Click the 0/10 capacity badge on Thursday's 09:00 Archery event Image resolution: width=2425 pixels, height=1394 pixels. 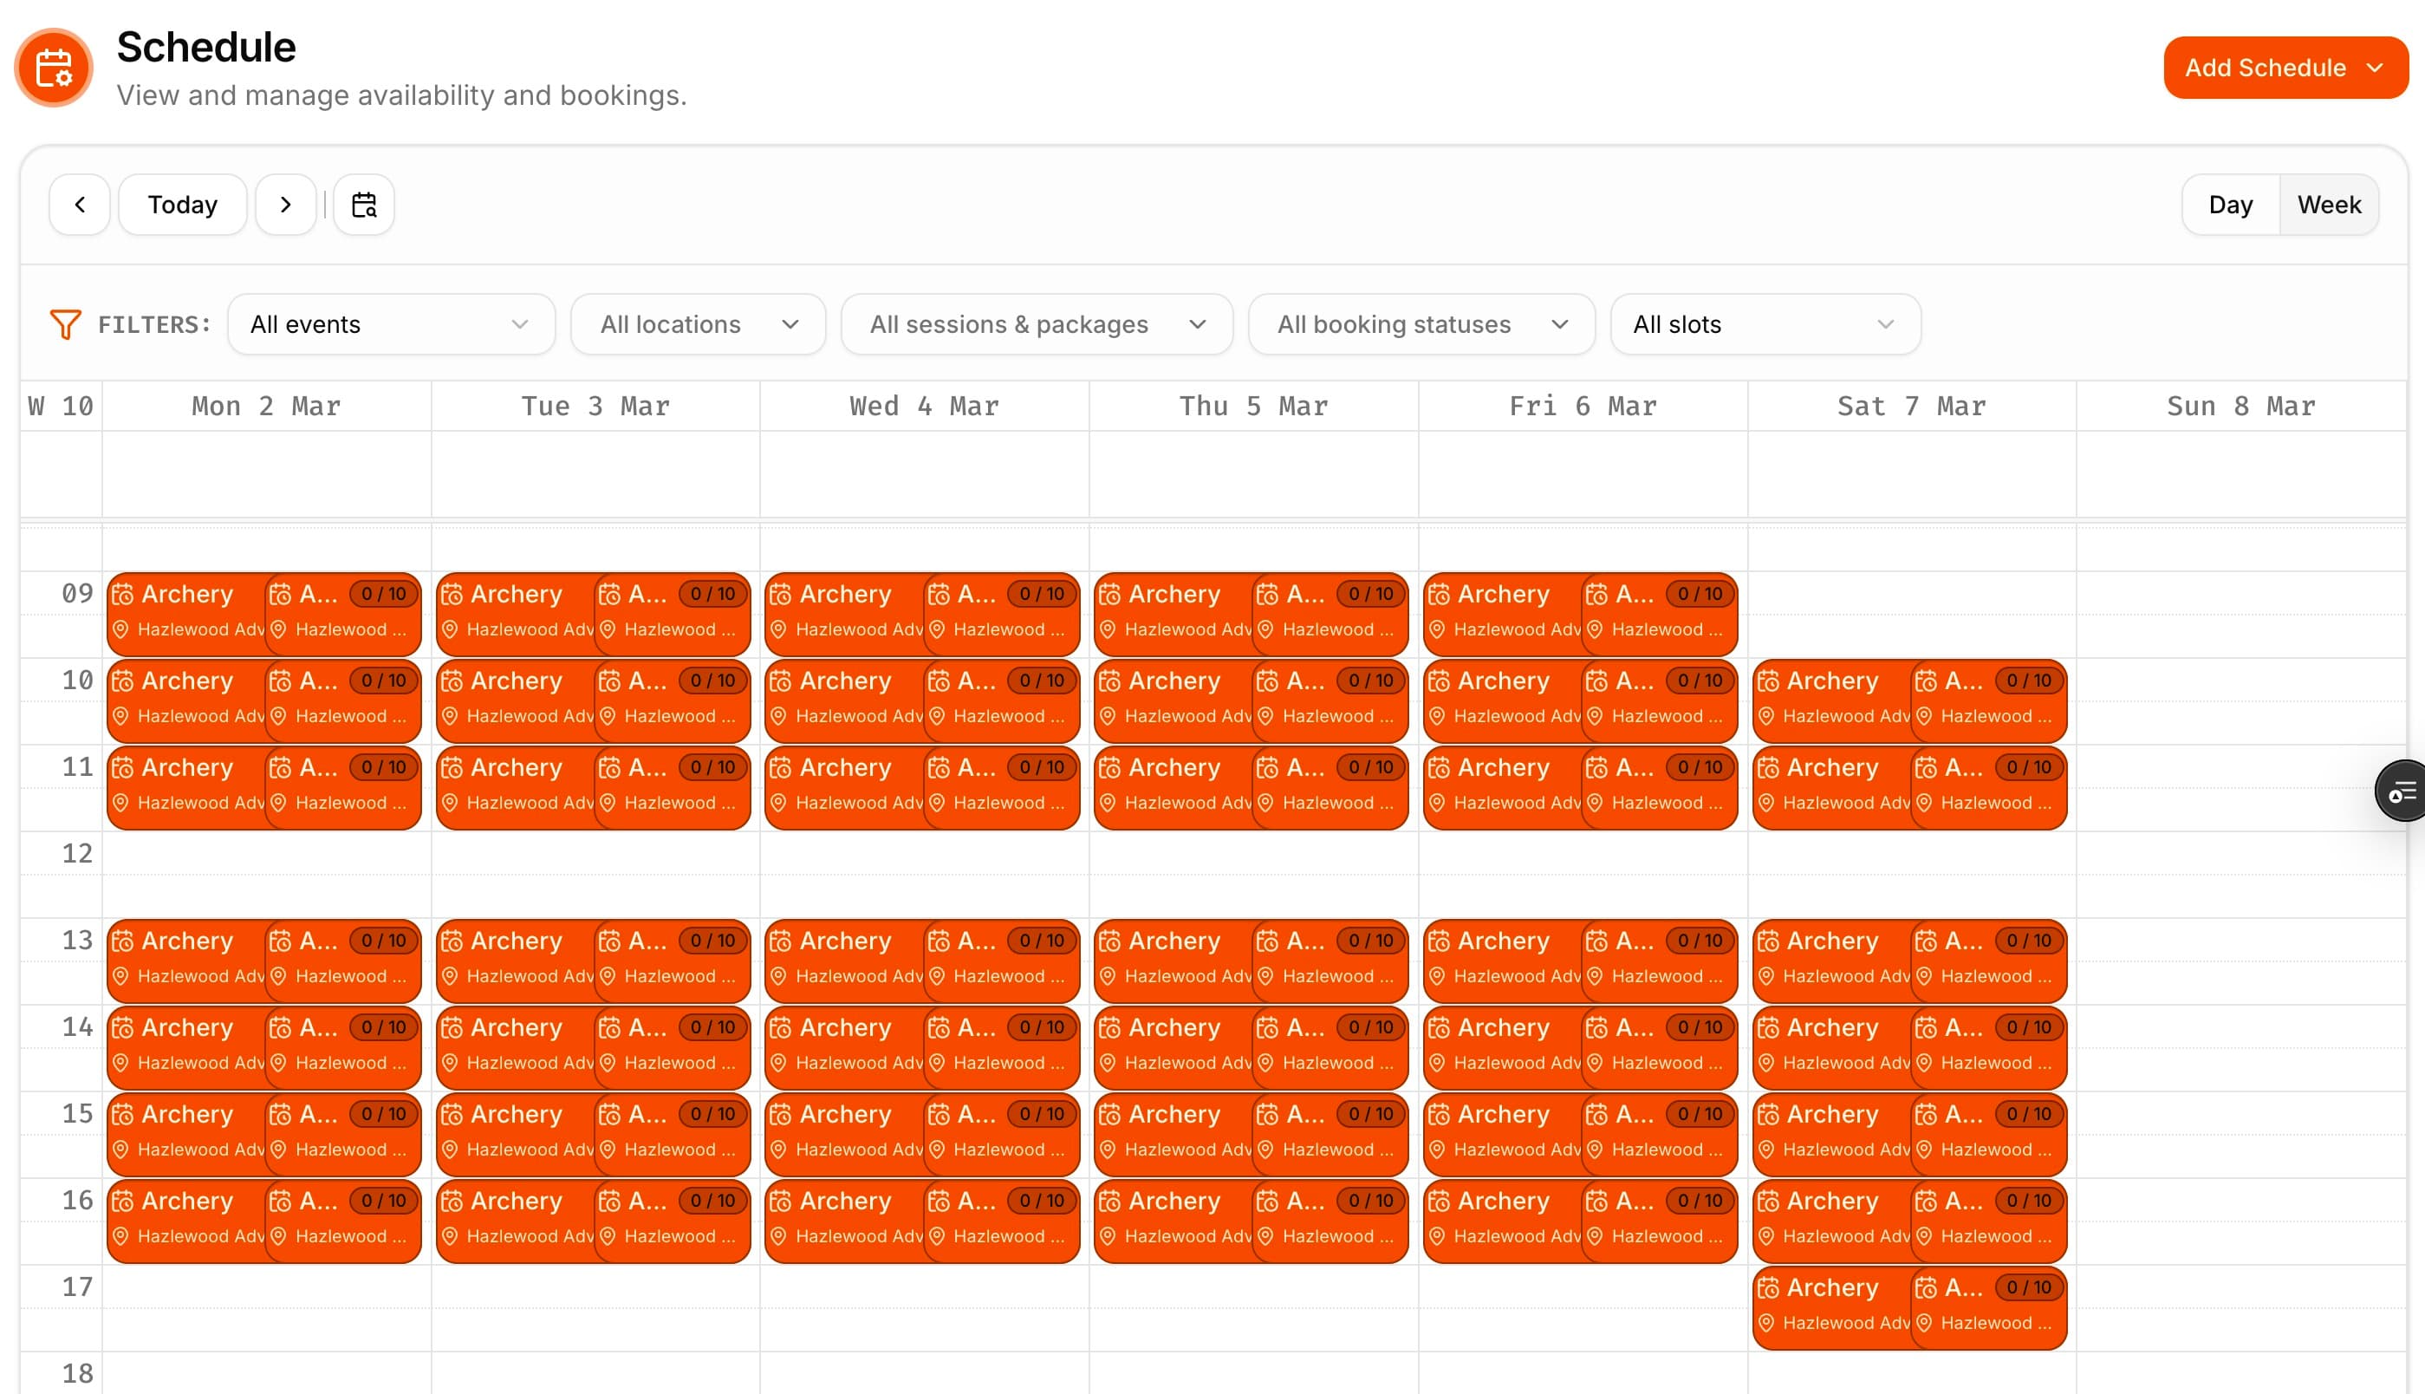(x=1370, y=593)
